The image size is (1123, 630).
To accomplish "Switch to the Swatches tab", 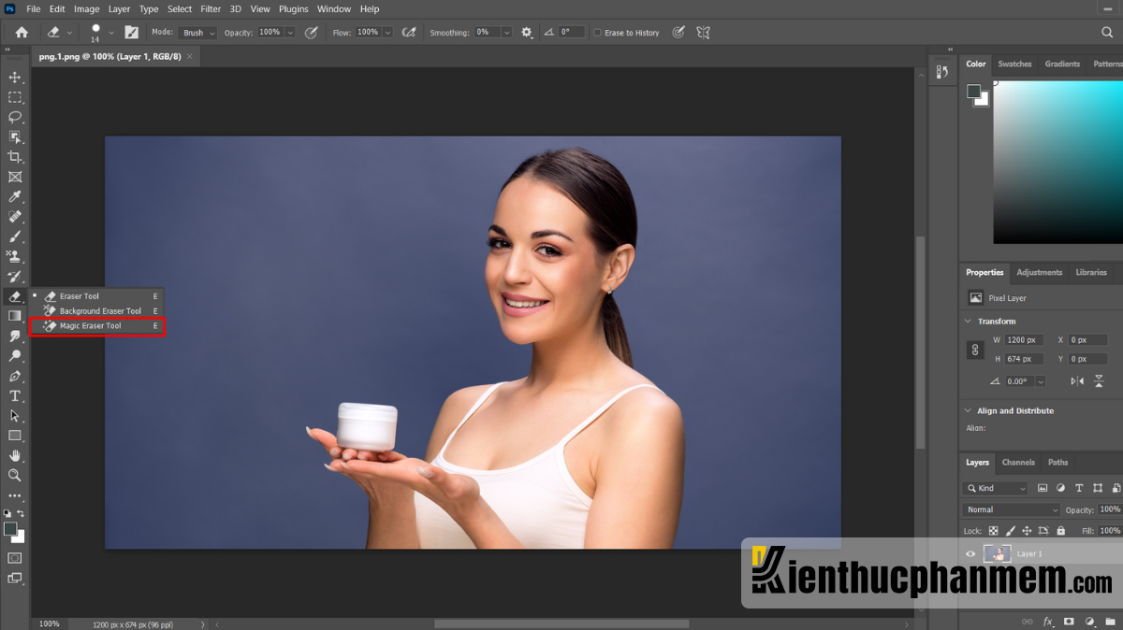I will pyautogui.click(x=1014, y=64).
